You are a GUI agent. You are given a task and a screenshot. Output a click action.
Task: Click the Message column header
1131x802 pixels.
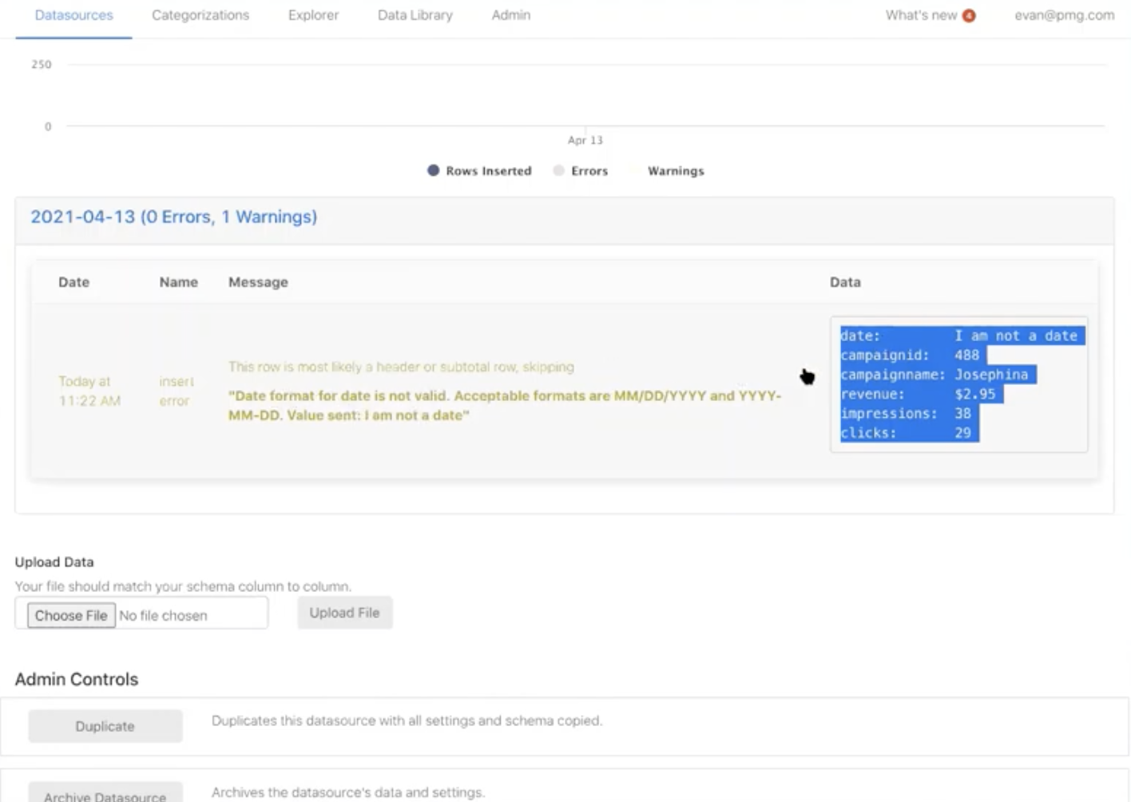pos(258,282)
